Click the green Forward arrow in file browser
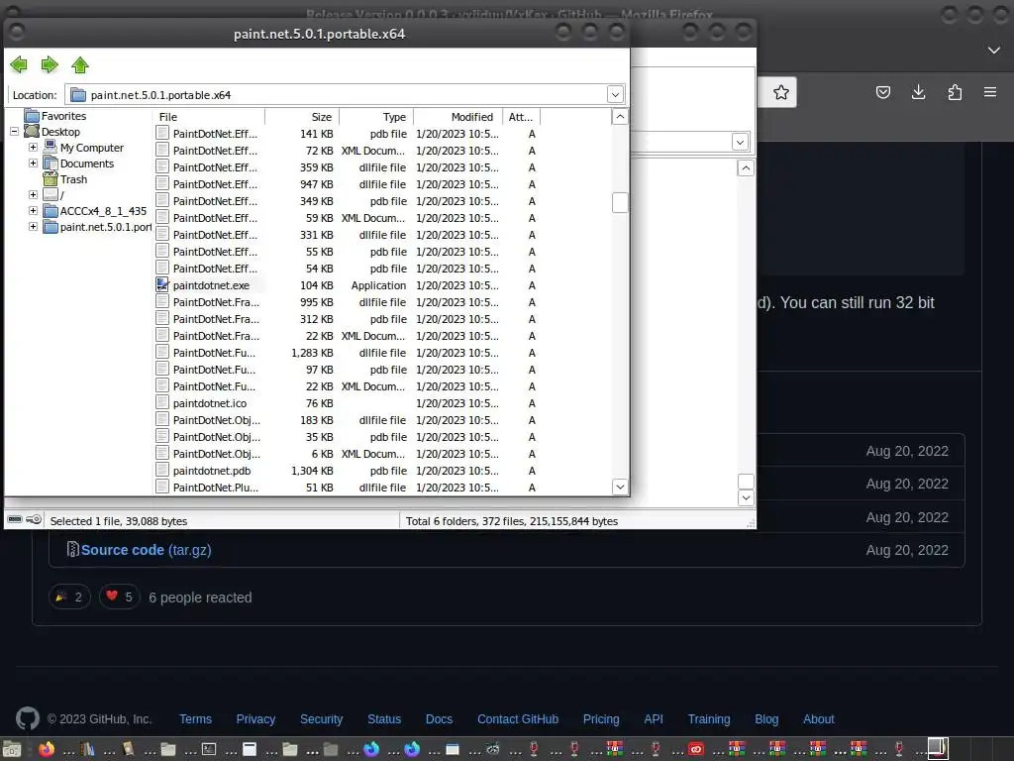This screenshot has height=761, width=1014. pos(50,64)
